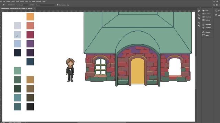
Task: Open the Channels panel icon
Action: point(203,32)
